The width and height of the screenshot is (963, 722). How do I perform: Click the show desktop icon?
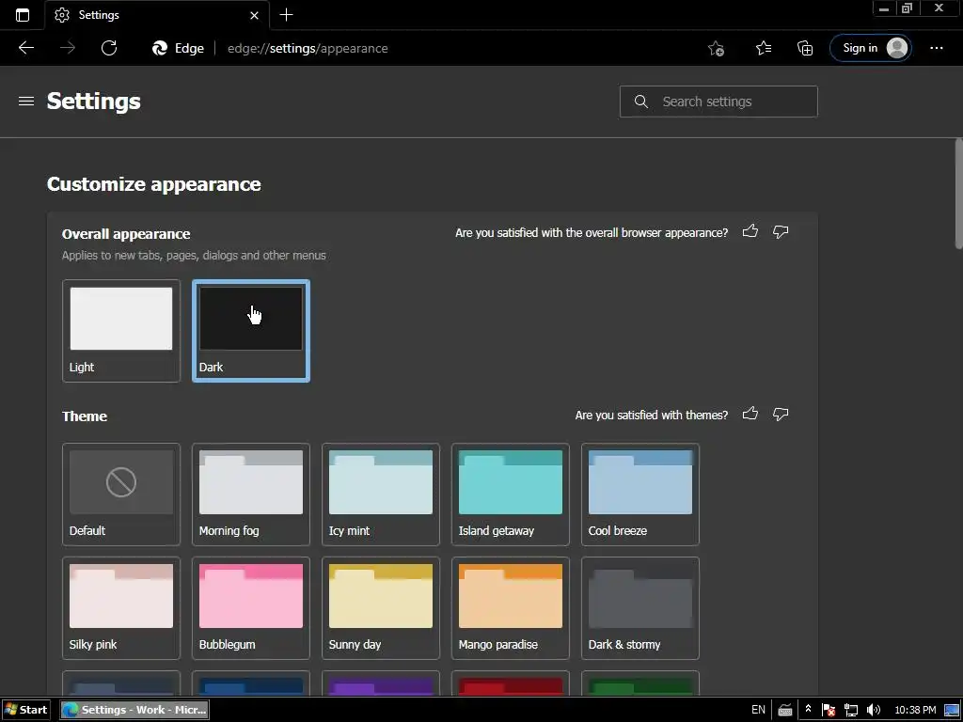(x=952, y=711)
